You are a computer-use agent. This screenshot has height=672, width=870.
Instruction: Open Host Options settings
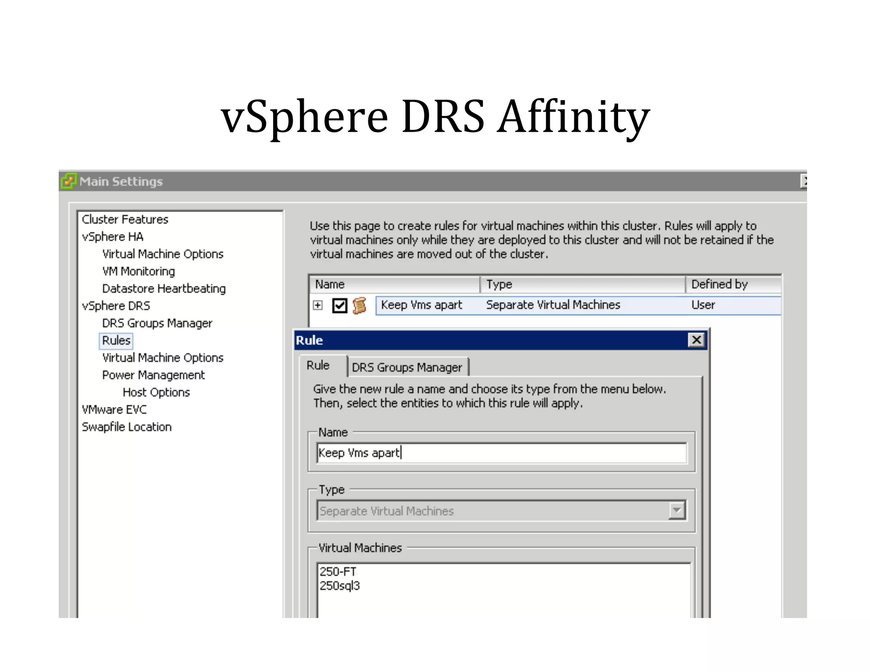pos(156,392)
